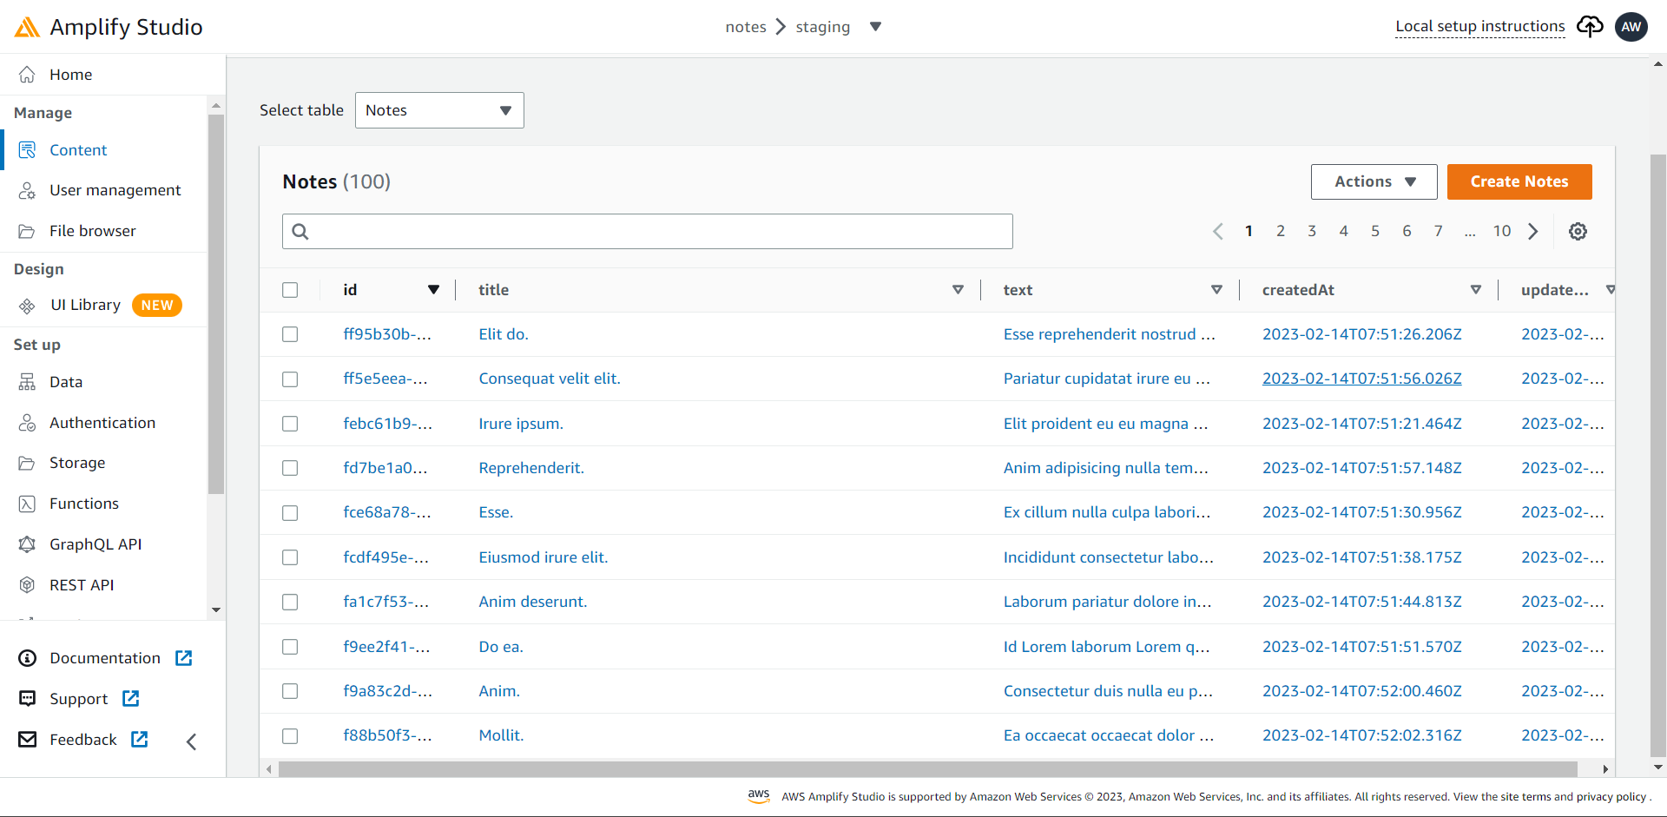The width and height of the screenshot is (1667, 817).
Task: Click the Documentation info icon
Action: click(x=28, y=658)
